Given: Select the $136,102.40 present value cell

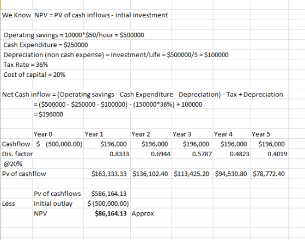Looking at the screenshot, I should [150, 174].
